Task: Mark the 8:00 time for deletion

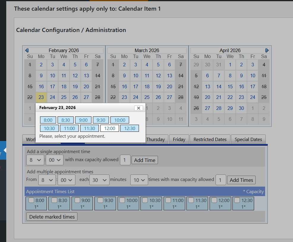Action: [x=31, y=201]
